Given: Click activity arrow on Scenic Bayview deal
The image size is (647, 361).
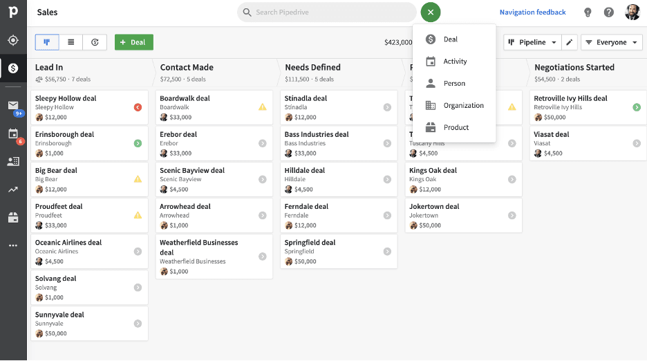Looking at the screenshot, I should point(263,179).
